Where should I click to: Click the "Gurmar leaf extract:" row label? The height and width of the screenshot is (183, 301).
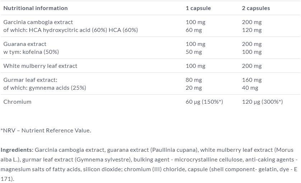click(30, 80)
